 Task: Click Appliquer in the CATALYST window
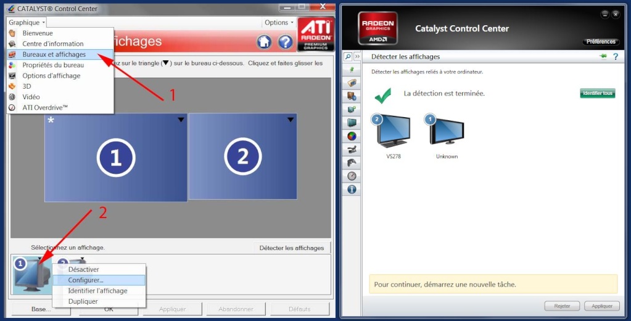click(x=173, y=309)
